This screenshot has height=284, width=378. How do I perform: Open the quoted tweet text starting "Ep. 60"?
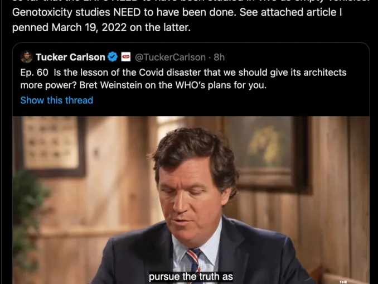click(x=183, y=79)
